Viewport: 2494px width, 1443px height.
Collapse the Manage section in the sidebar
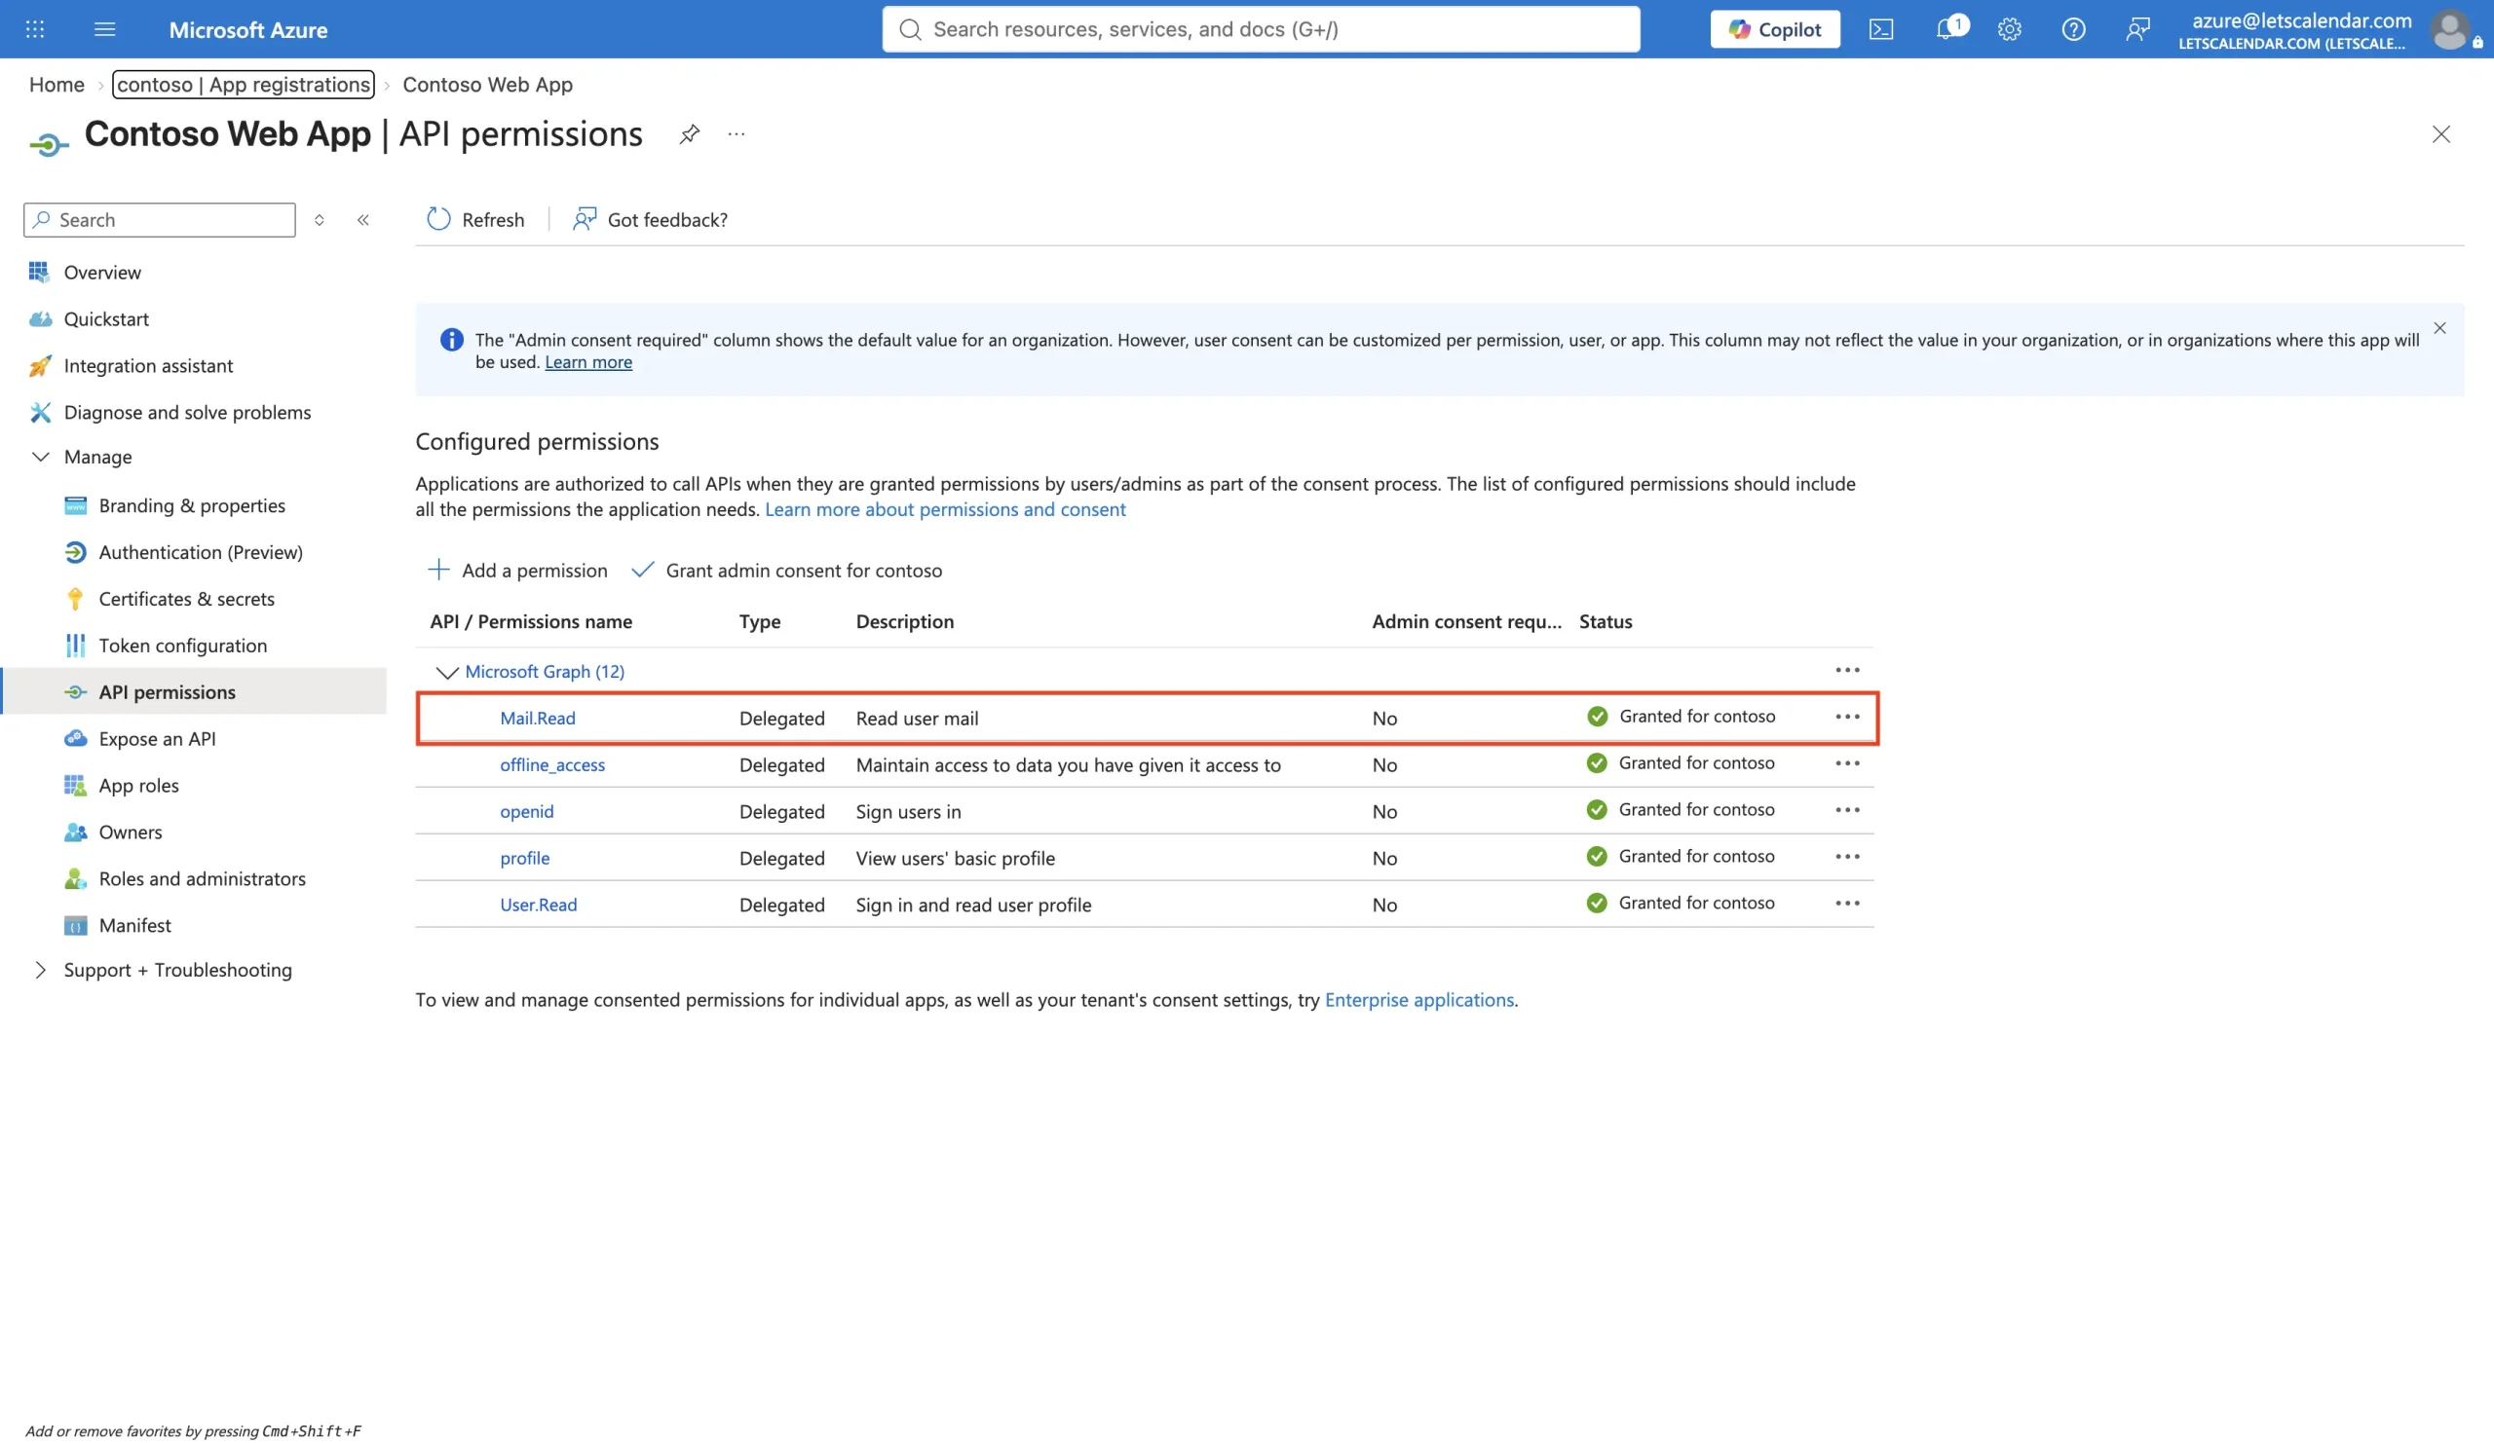point(41,457)
